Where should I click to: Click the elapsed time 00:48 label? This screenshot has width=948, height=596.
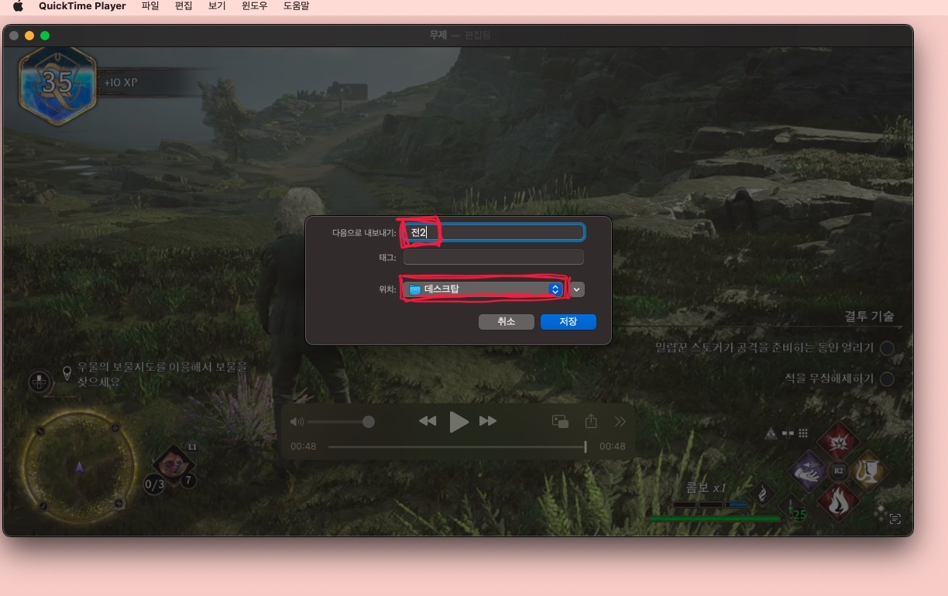pos(304,447)
